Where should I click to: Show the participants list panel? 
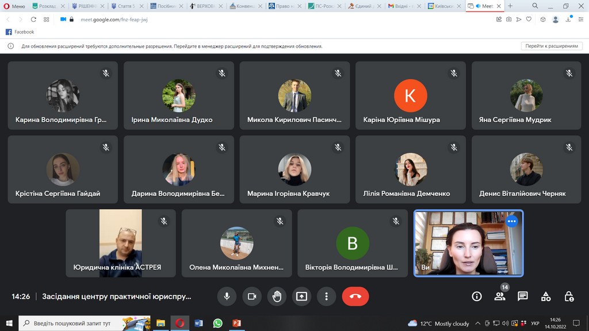coord(499,297)
